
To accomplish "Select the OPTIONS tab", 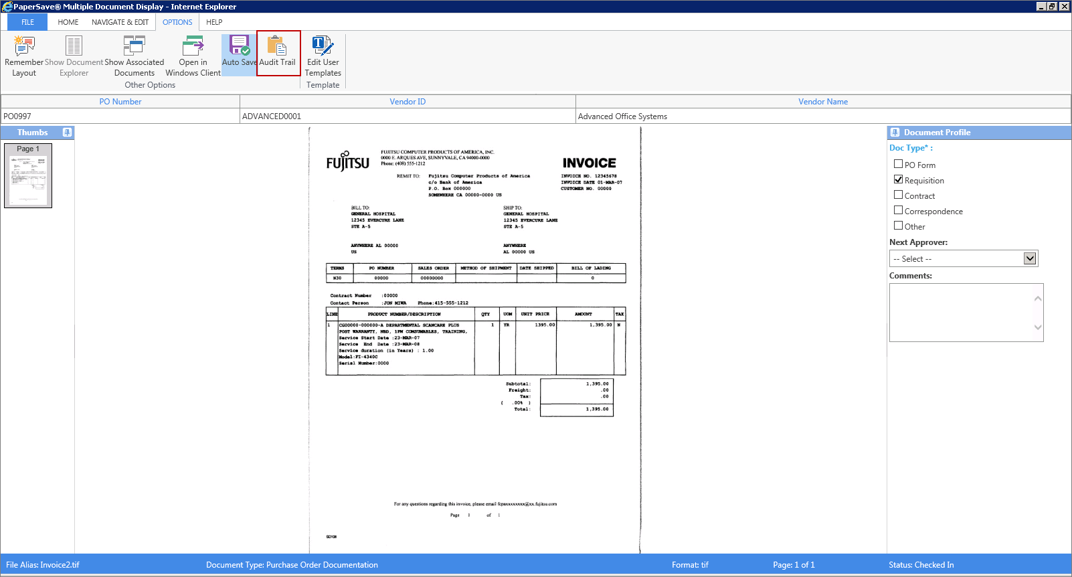I will click(x=177, y=22).
